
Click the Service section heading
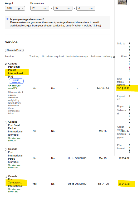point(11,42)
